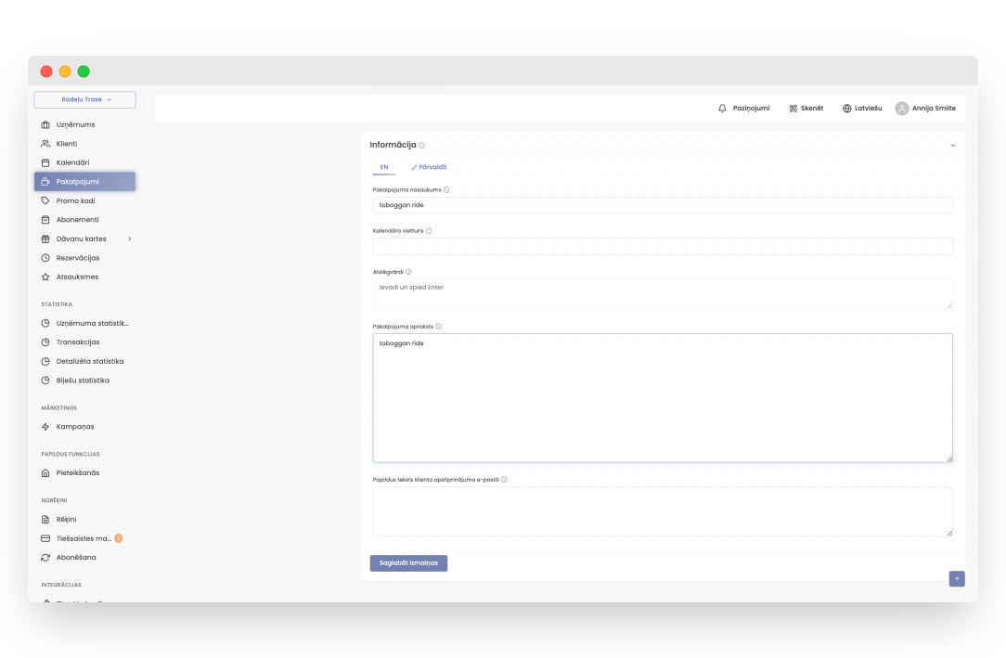Go to Rezervācijas in sidebar

(77, 258)
